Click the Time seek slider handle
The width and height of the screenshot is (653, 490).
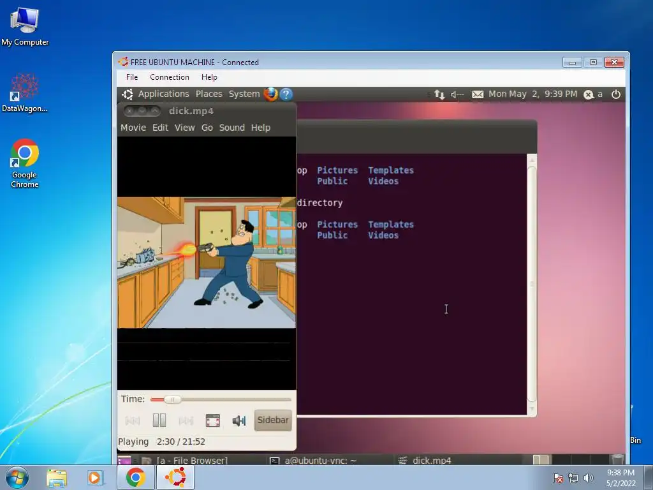click(x=172, y=399)
